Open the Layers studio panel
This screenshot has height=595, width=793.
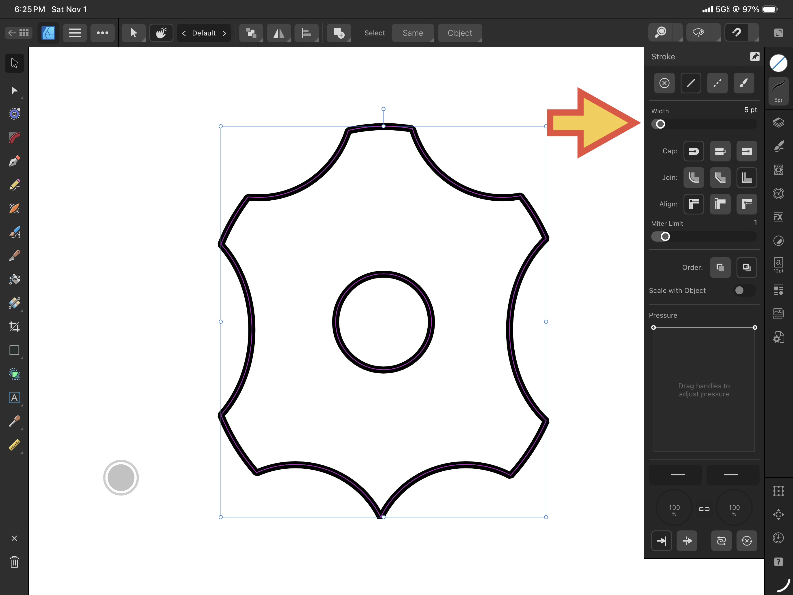click(x=778, y=123)
